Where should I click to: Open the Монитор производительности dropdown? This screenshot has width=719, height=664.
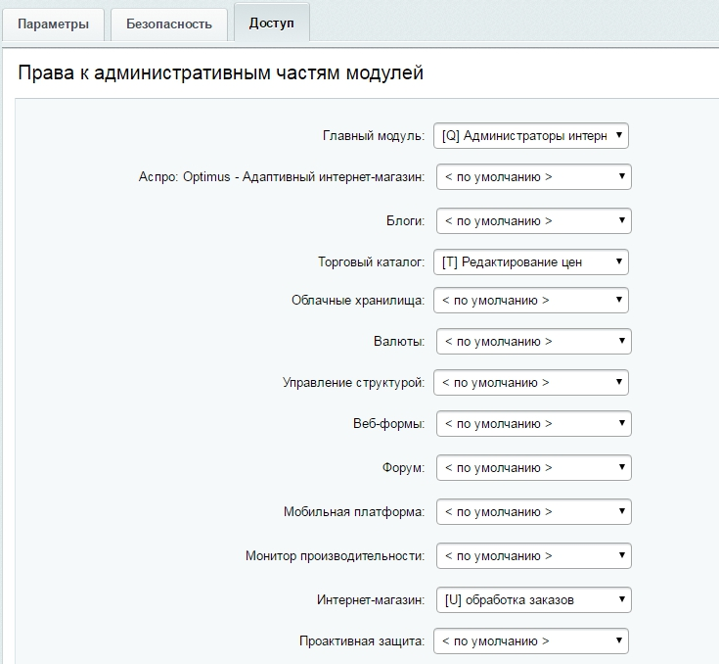pyautogui.click(x=534, y=555)
